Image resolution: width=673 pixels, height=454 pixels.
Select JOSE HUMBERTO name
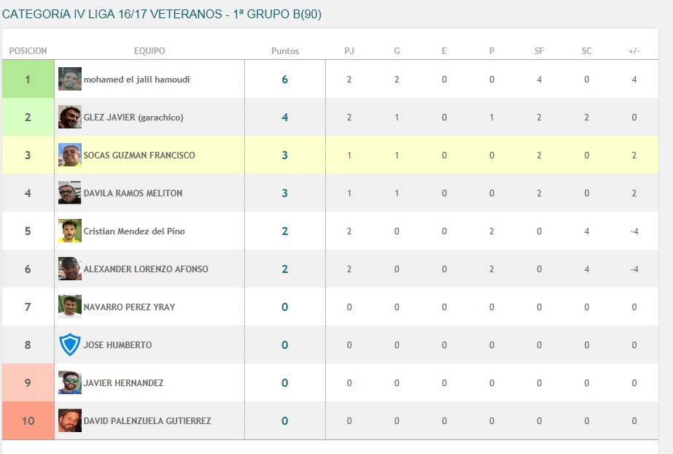pyautogui.click(x=117, y=345)
